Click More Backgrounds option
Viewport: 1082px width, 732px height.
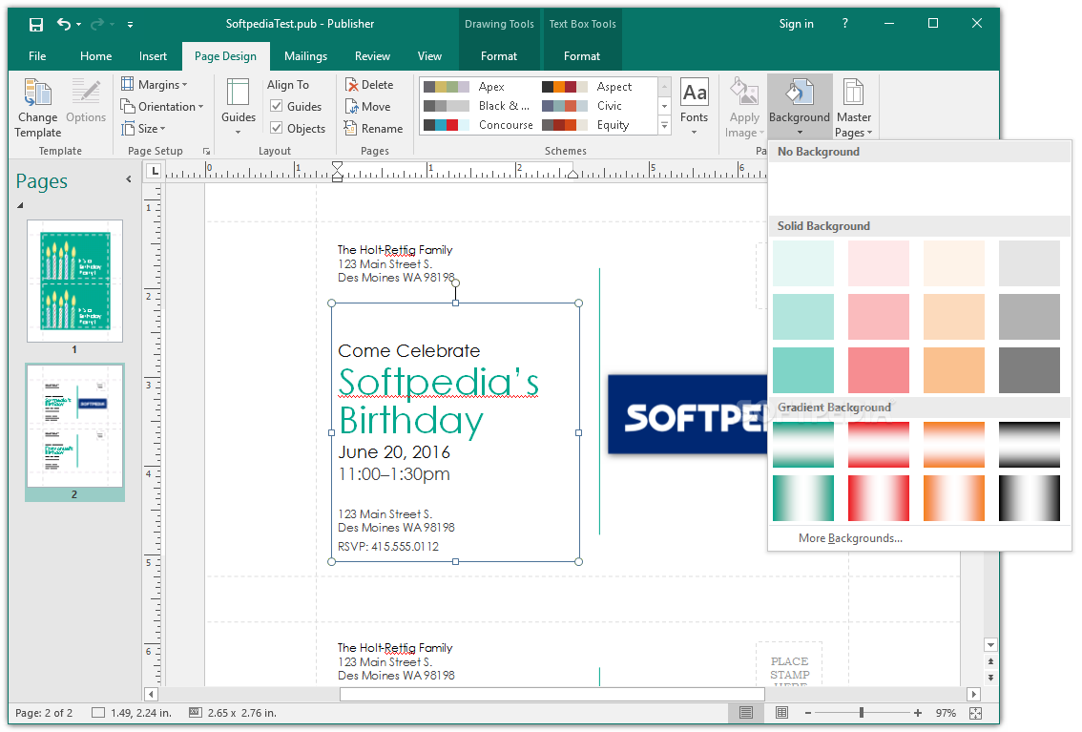pos(850,538)
